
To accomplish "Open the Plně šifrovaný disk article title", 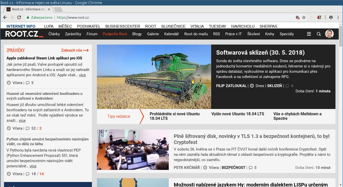I will 252,139.
